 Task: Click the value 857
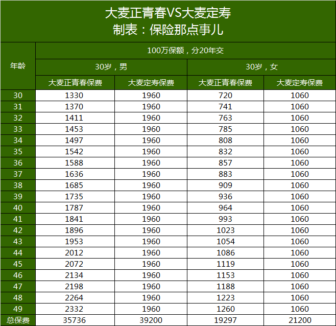coord(225,163)
